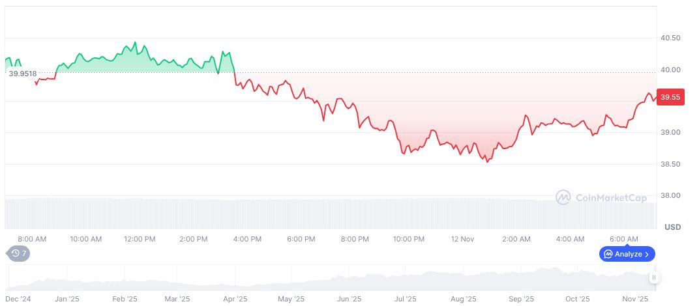This screenshot has height=306, width=699.
Task: Select Apr '25 on the range timeline
Action: (x=235, y=299)
